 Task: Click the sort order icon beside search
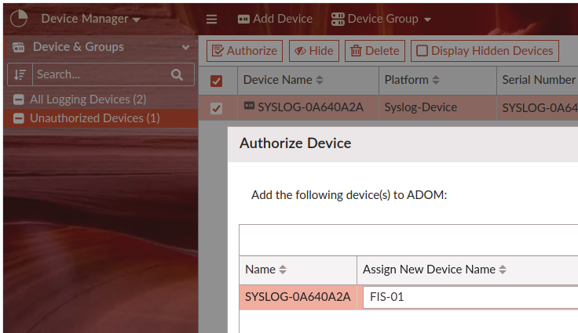tap(20, 74)
